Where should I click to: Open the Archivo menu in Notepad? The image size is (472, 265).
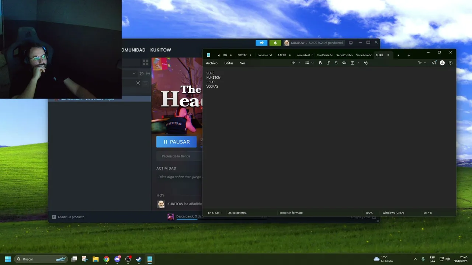212,63
